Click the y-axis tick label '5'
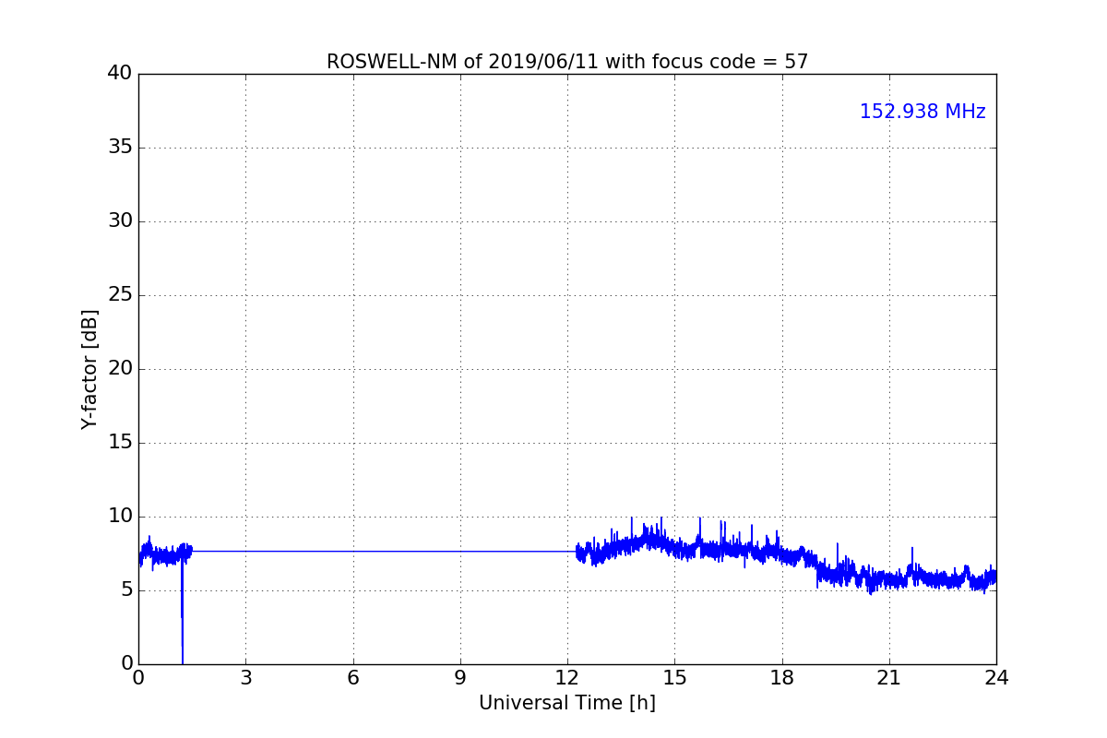 [126, 589]
